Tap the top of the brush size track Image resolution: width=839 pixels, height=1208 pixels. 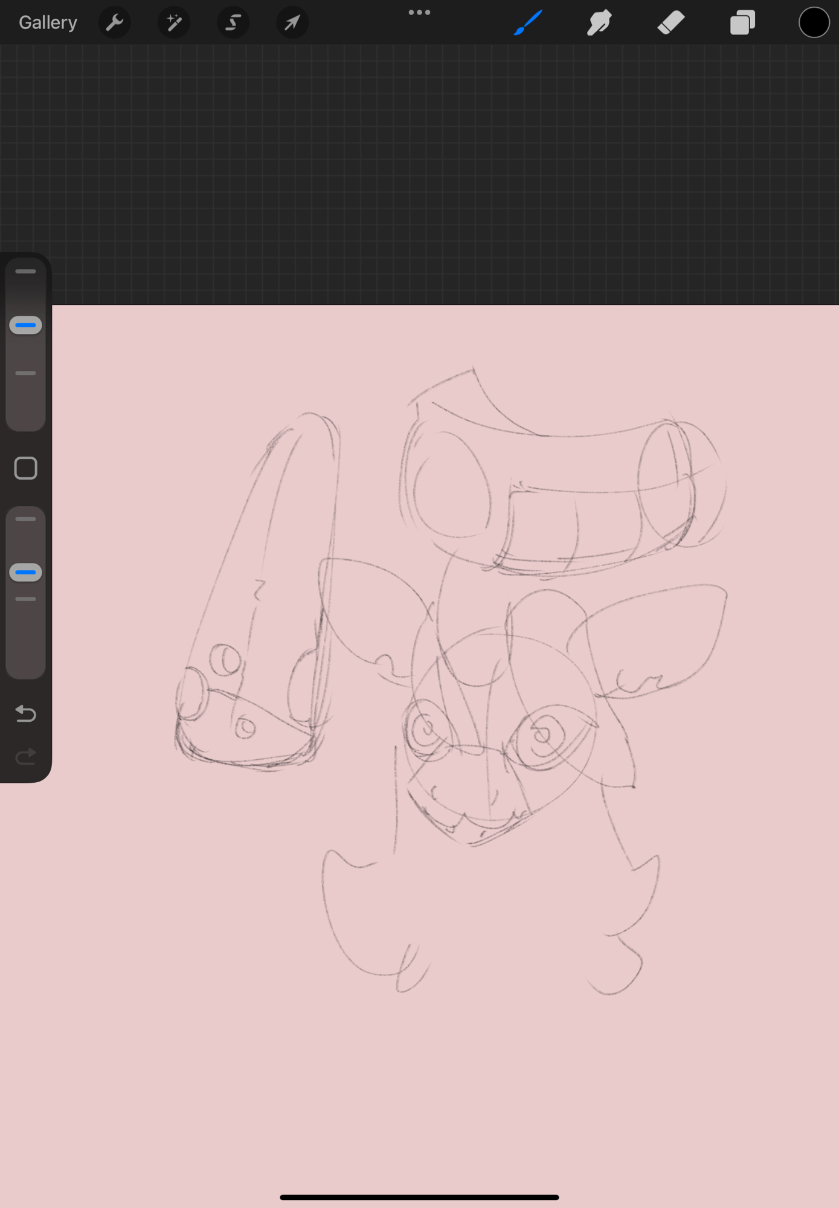coord(25,272)
